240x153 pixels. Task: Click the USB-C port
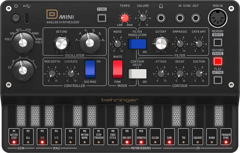(27, 18)
